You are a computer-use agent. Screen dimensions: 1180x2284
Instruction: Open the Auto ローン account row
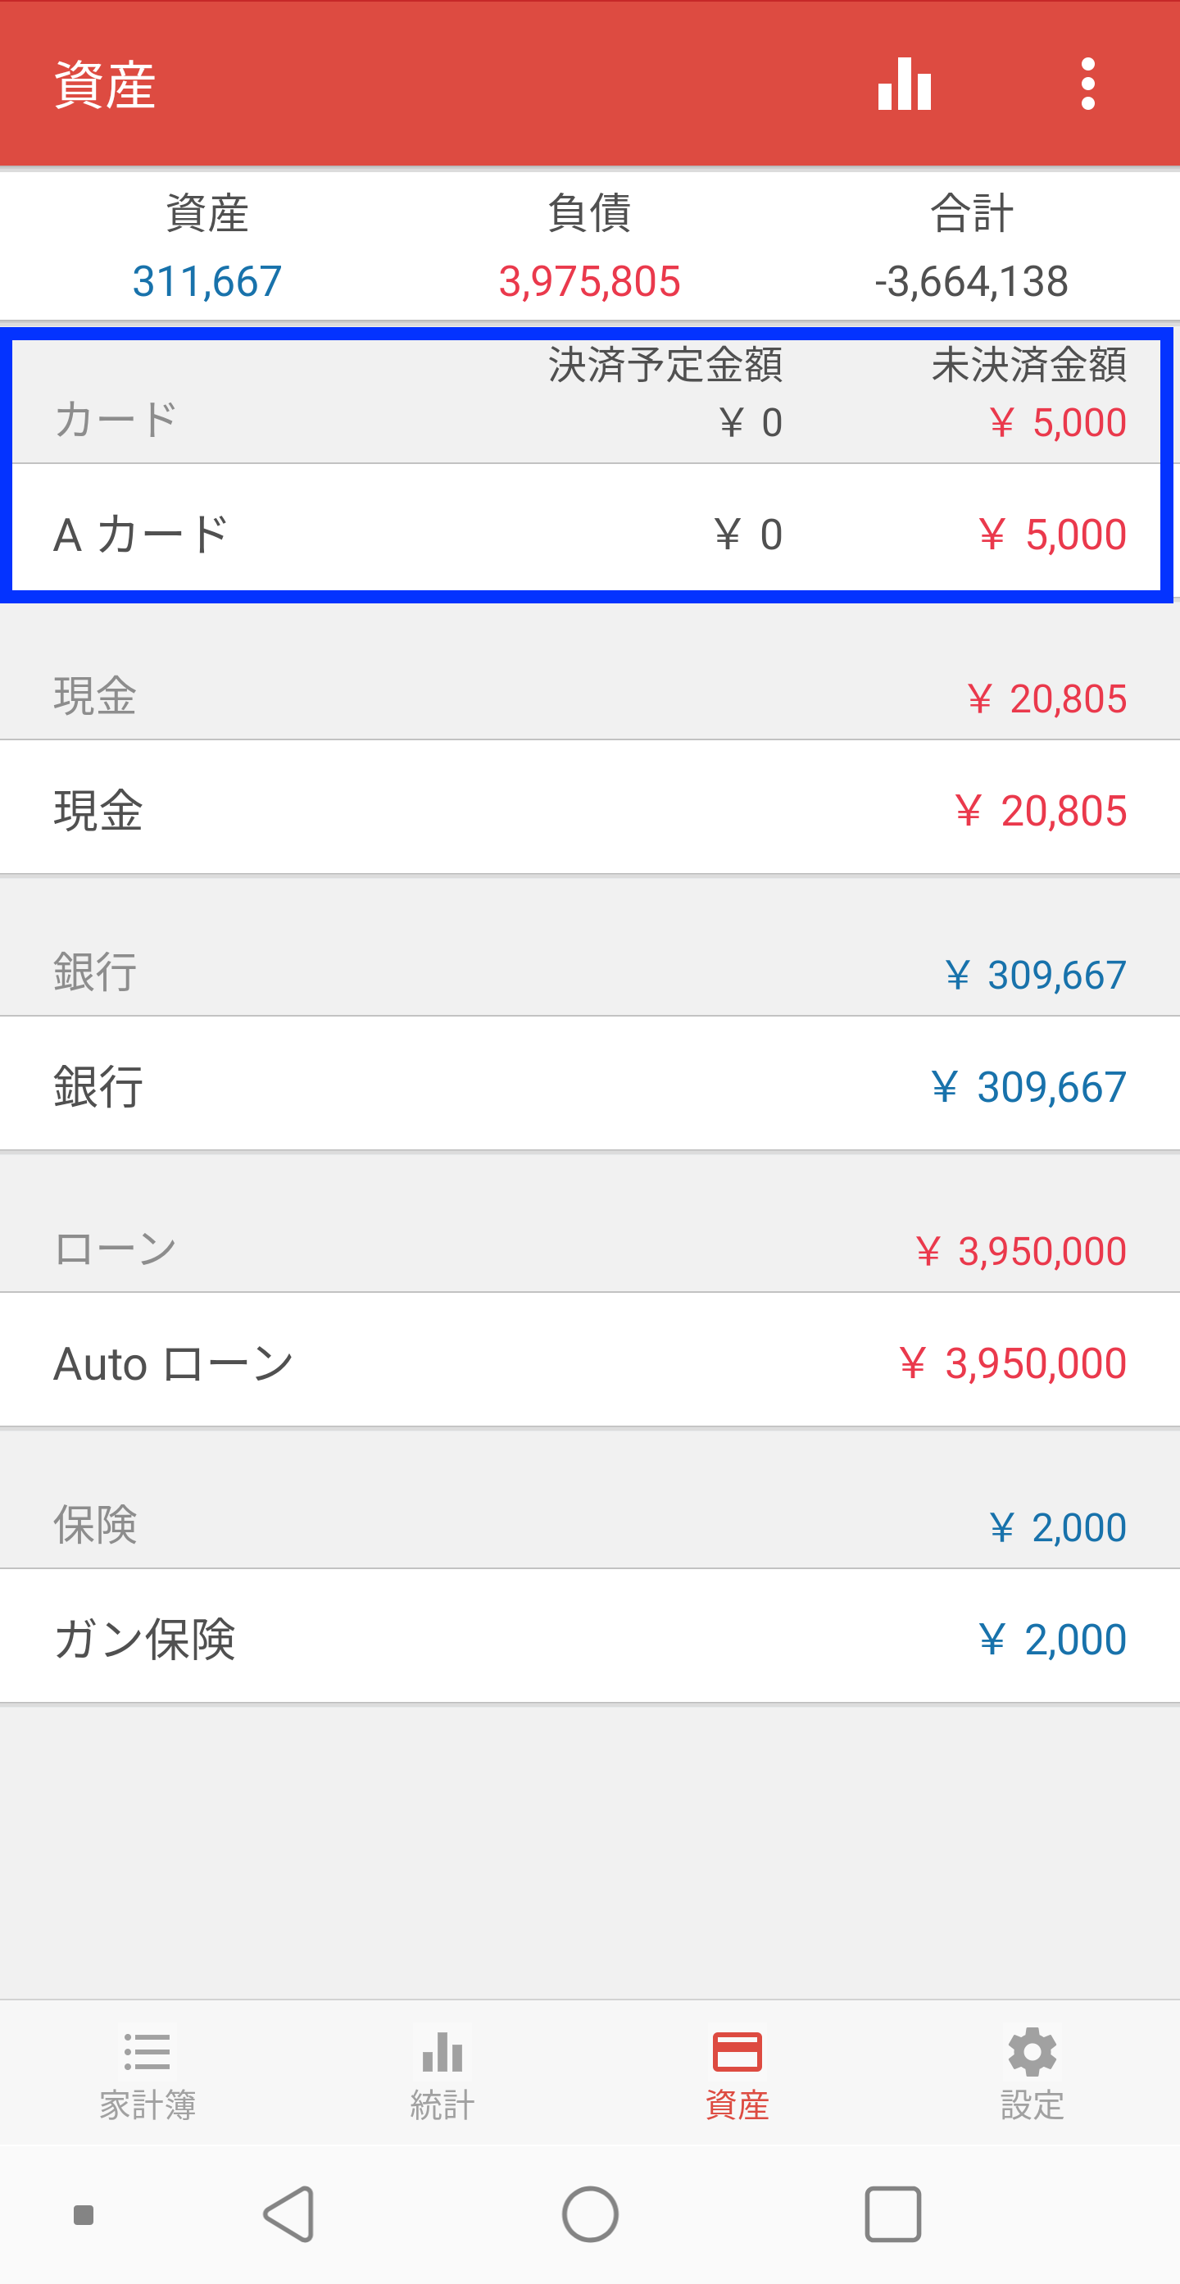(x=589, y=1363)
